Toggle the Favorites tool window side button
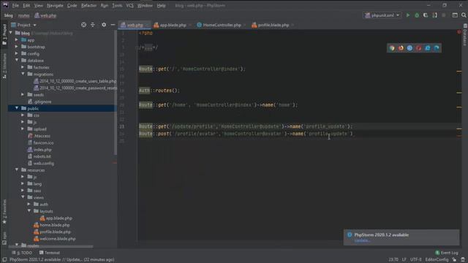The image size is (468, 263). [4, 212]
